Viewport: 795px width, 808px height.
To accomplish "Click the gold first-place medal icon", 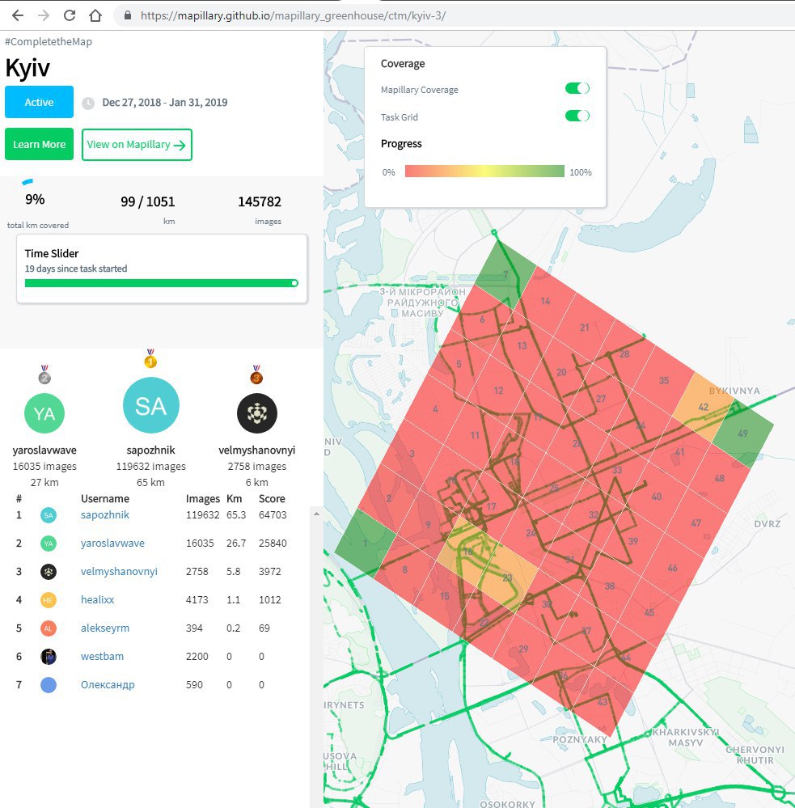I will [150, 358].
